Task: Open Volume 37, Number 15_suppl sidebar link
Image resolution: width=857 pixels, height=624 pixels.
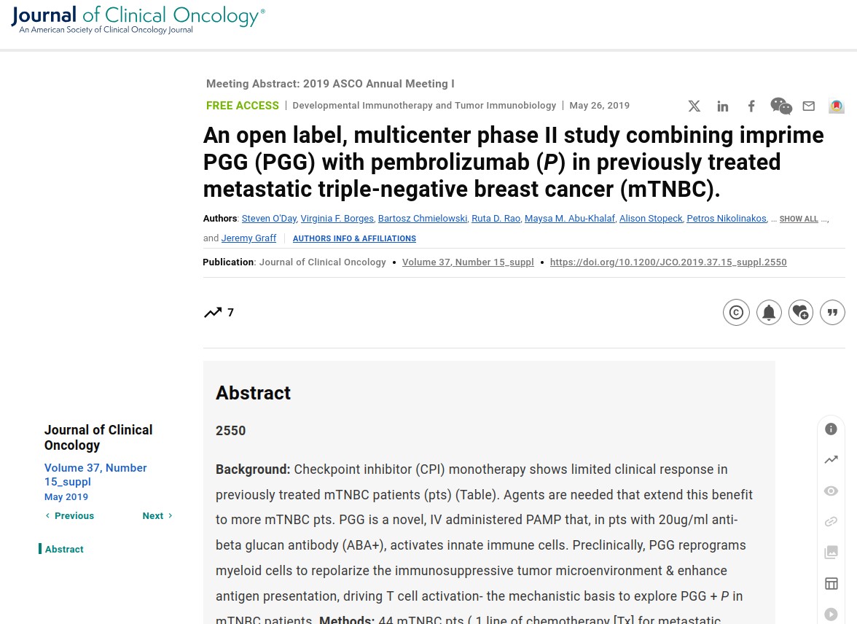Action: tap(95, 475)
